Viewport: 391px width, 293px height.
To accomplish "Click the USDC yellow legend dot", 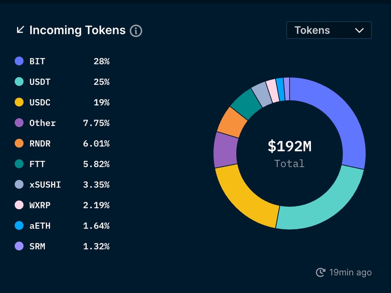I will [x=19, y=103].
